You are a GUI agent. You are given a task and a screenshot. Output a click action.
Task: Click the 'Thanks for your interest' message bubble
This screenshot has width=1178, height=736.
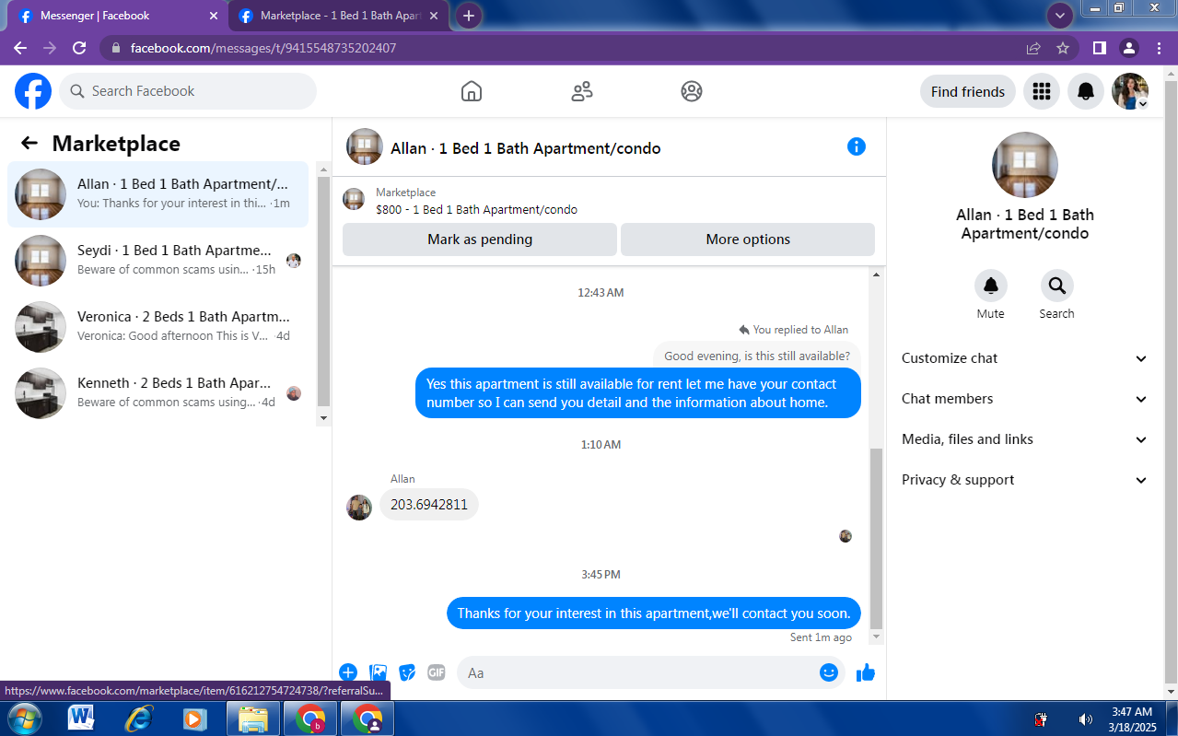(654, 613)
